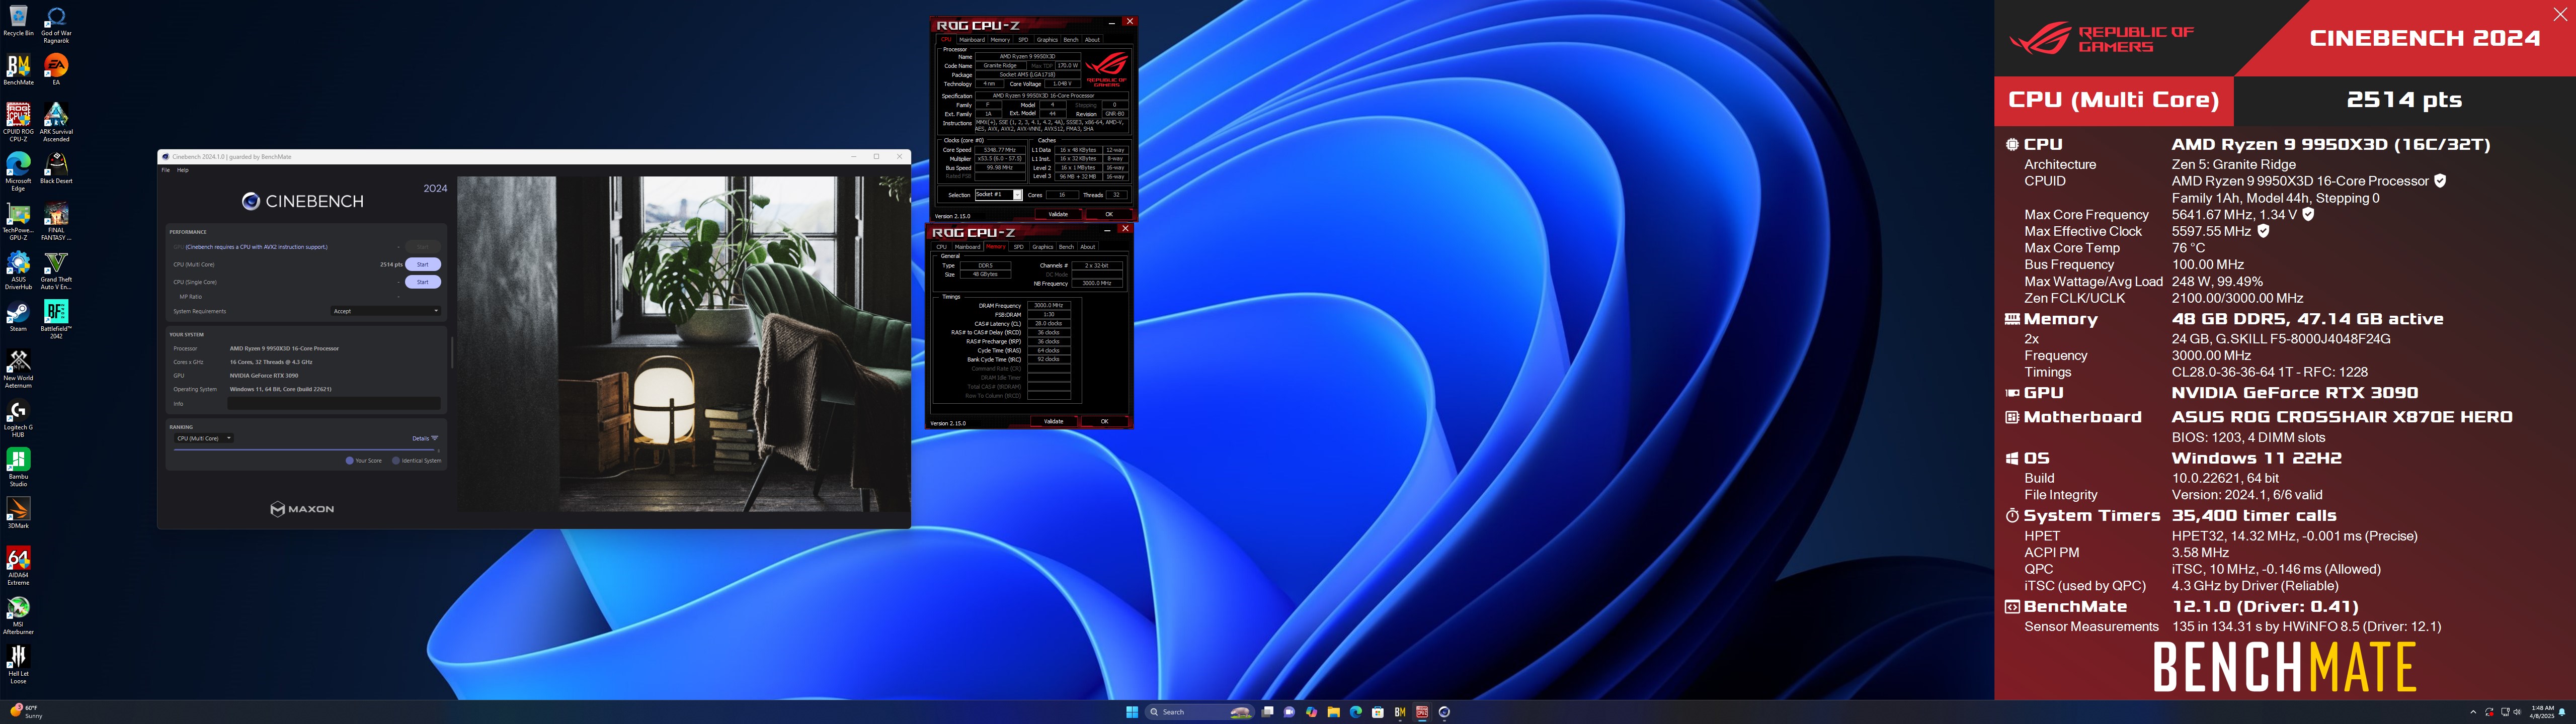Click OK in lower CPU-Z window
The width and height of the screenshot is (2576, 724).
pos(1104,421)
